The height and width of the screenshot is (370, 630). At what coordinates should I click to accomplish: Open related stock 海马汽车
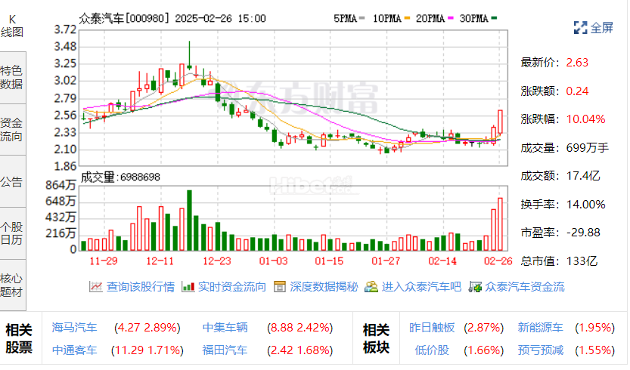pos(74,328)
